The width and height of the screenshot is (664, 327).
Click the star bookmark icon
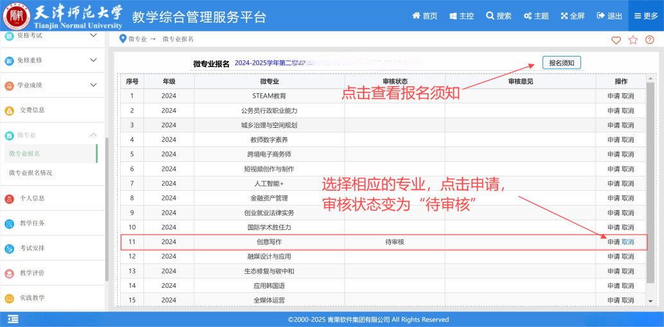[633, 40]
